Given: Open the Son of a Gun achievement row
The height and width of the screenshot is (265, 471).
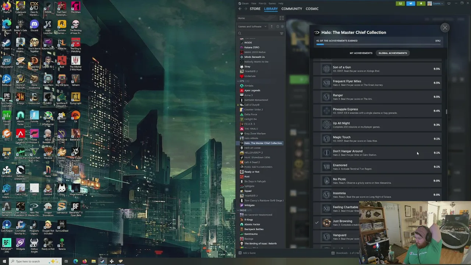Looking at the screenshot, I should (x=378, y=69).
